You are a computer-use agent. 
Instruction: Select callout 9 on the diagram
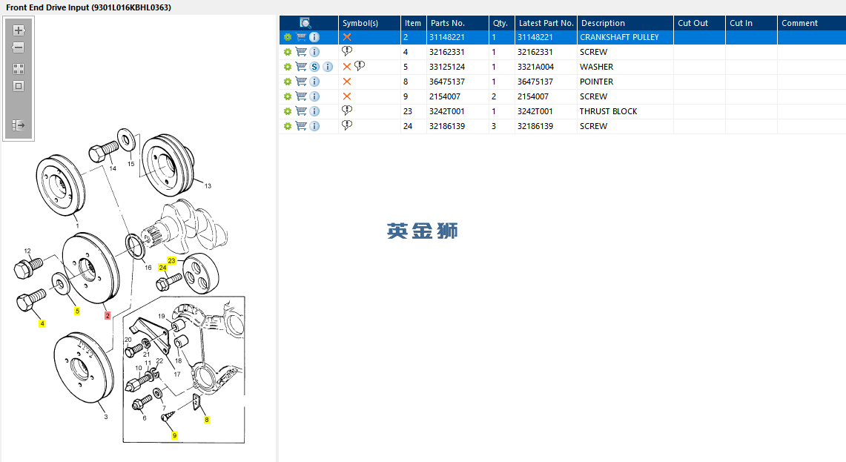click(174, 435)
